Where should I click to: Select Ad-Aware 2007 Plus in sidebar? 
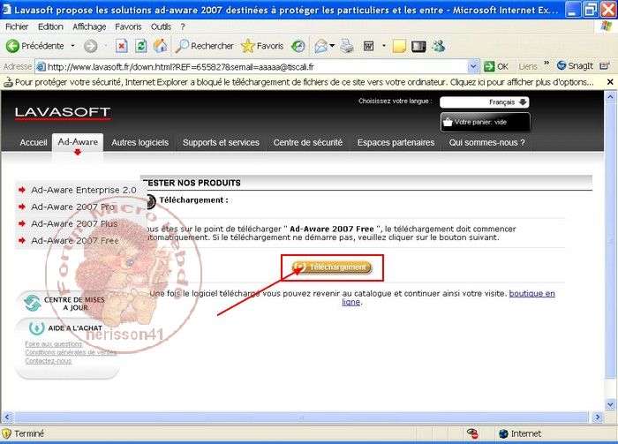(x=74, y=224)
